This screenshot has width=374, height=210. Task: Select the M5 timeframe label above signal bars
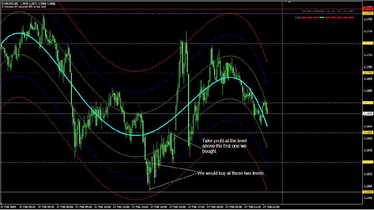click(309, 11)
